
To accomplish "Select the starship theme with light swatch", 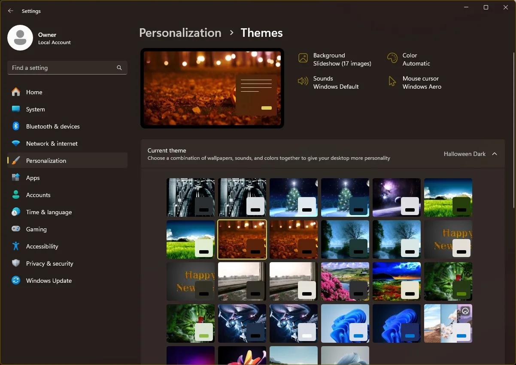I will 294,323.
